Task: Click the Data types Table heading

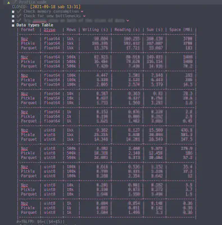Action: [35, 25]
